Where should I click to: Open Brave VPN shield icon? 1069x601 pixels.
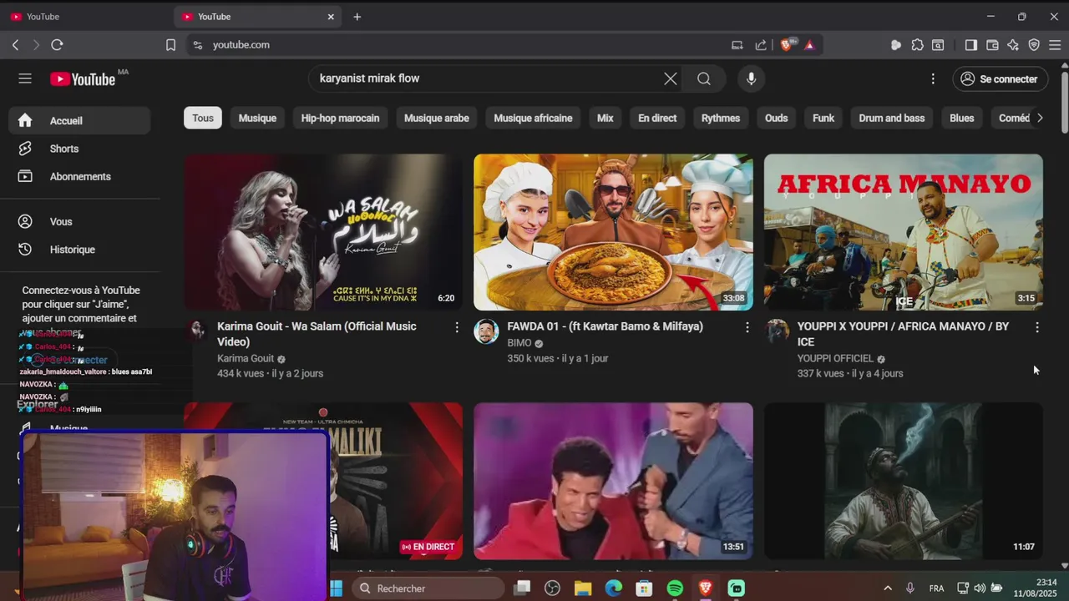tap(1034, 45)
